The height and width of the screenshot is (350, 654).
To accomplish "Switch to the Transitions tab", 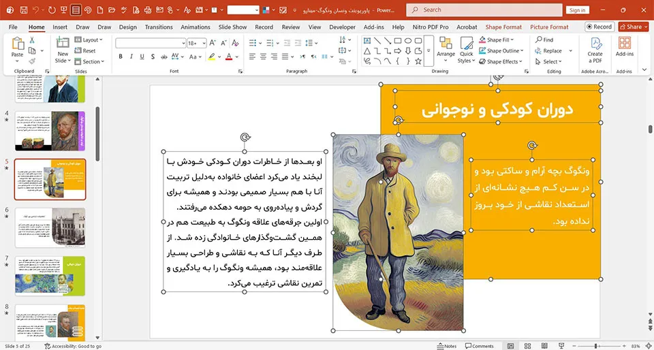I will pyautogui.click(x=159, y=27).
